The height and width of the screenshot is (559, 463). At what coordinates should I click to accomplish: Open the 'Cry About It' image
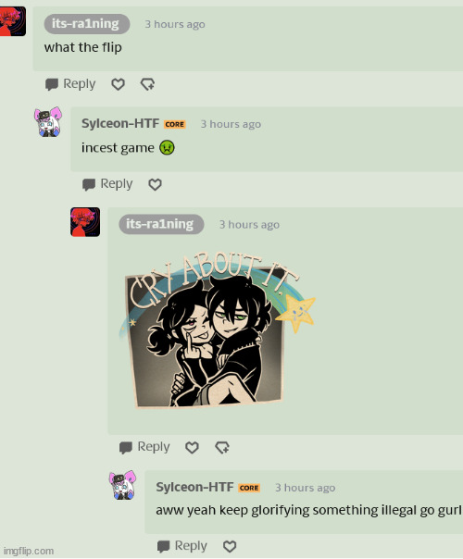(217, 329)
